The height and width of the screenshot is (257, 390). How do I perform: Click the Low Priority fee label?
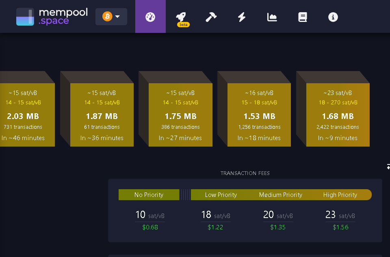221,195
